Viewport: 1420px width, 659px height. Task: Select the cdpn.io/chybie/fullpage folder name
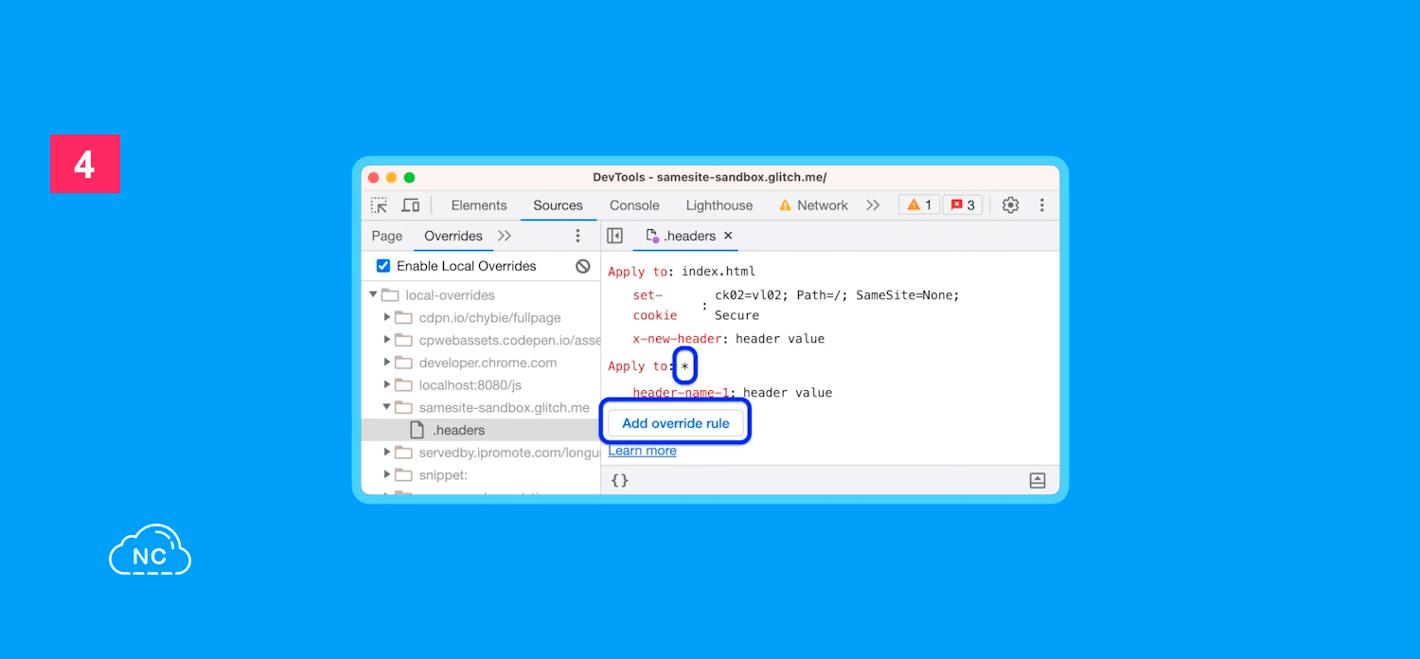(x=489, y=318)
